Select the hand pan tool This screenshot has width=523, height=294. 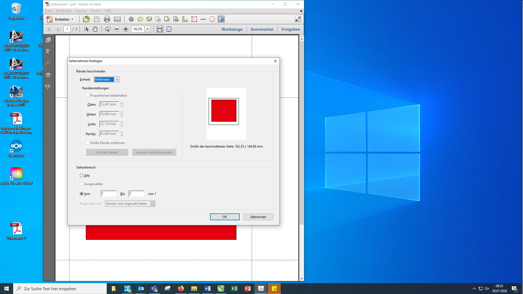point(95,29)
